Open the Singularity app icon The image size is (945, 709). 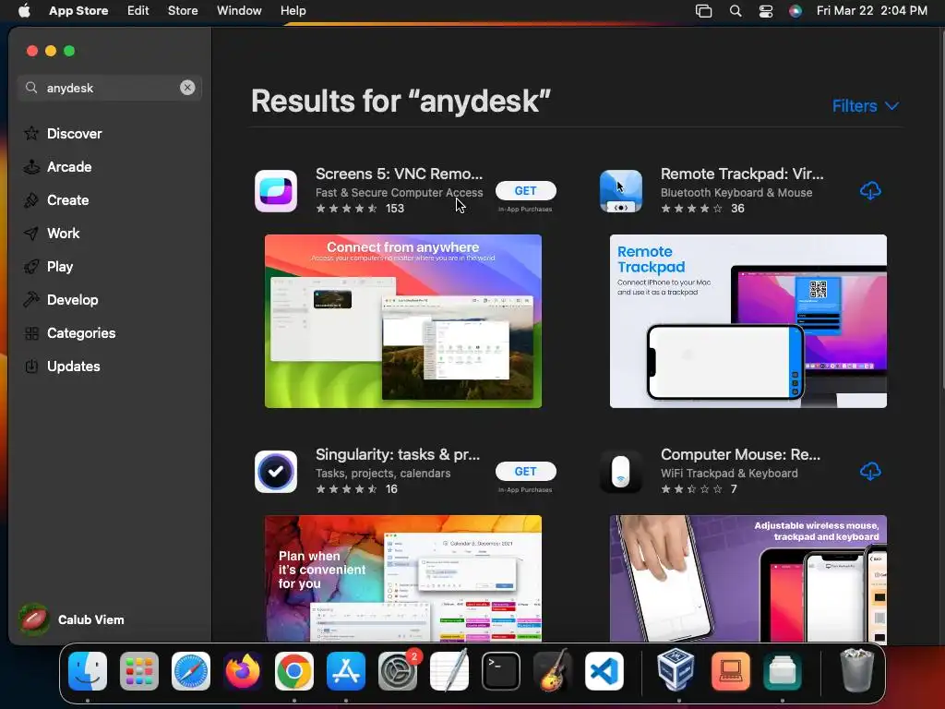pos(276,472)
